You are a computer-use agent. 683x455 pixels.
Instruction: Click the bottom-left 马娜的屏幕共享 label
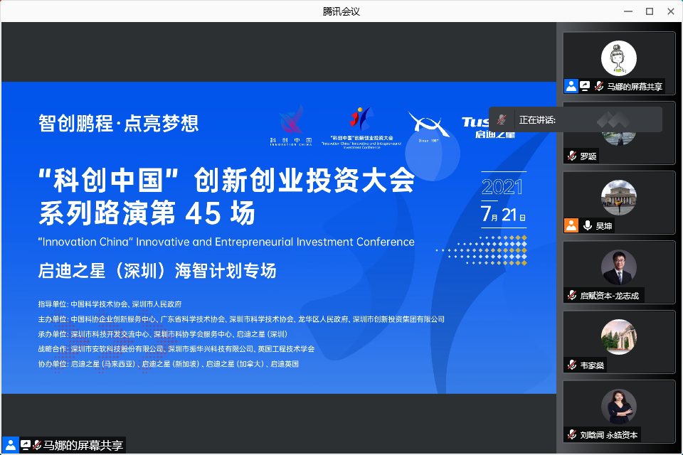tap(83, 446)
